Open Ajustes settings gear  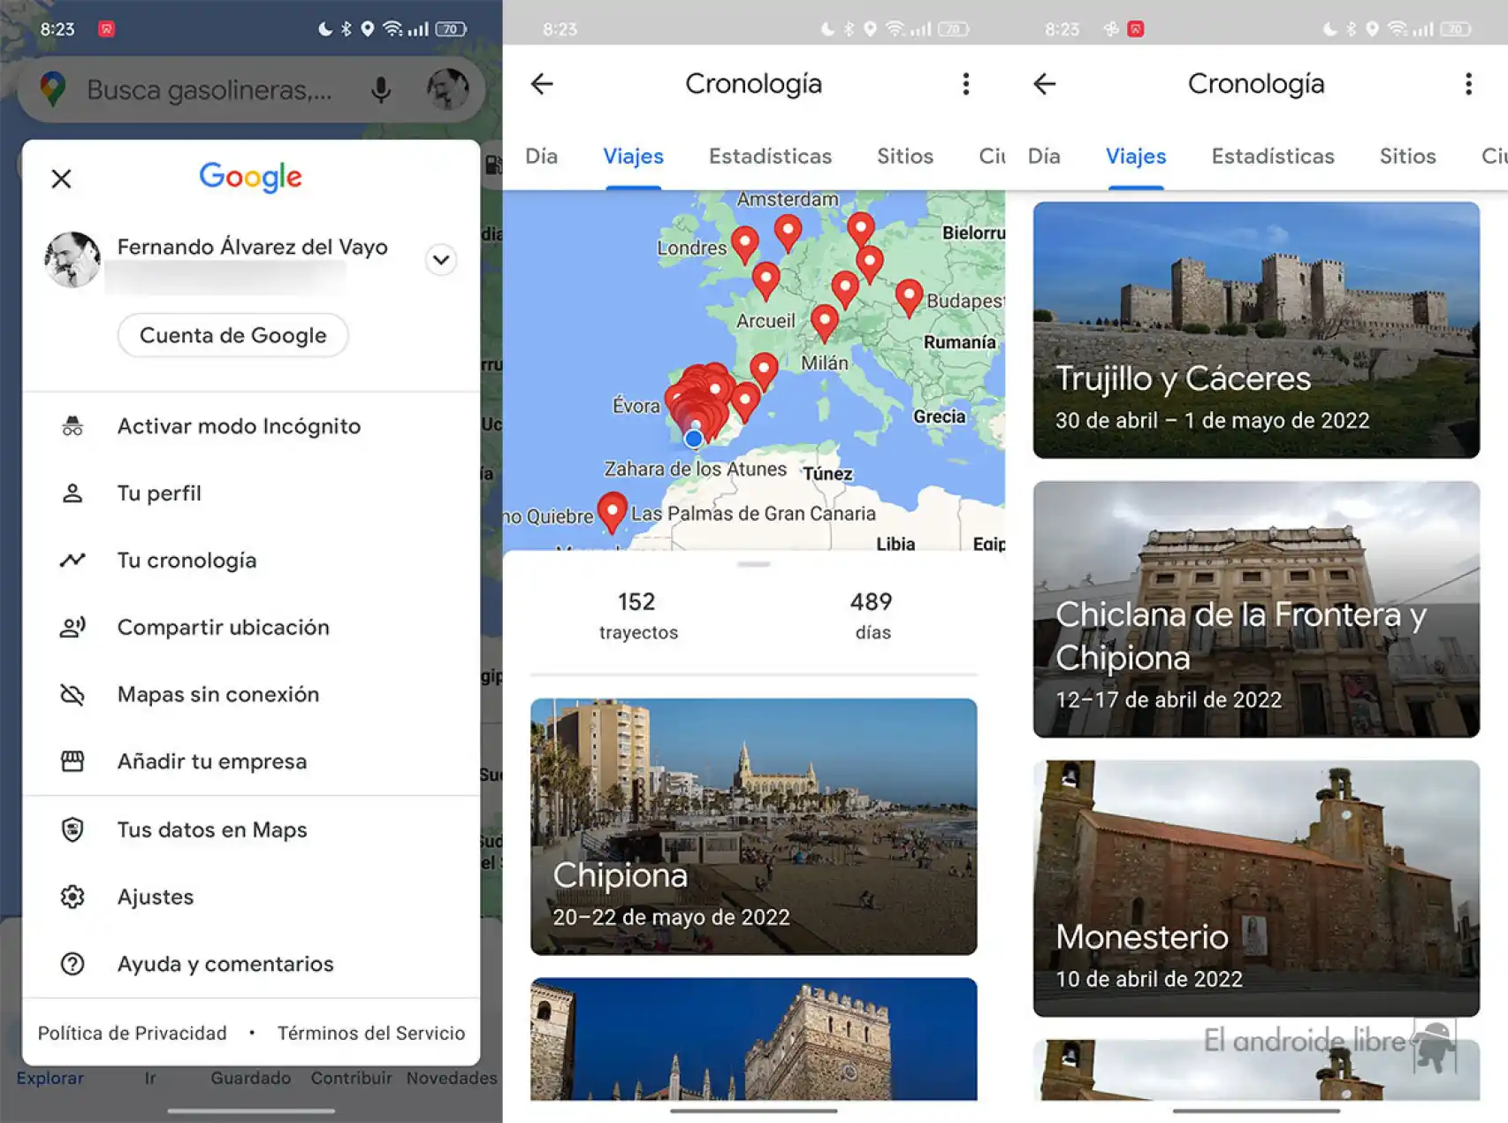tap(155, 897)
